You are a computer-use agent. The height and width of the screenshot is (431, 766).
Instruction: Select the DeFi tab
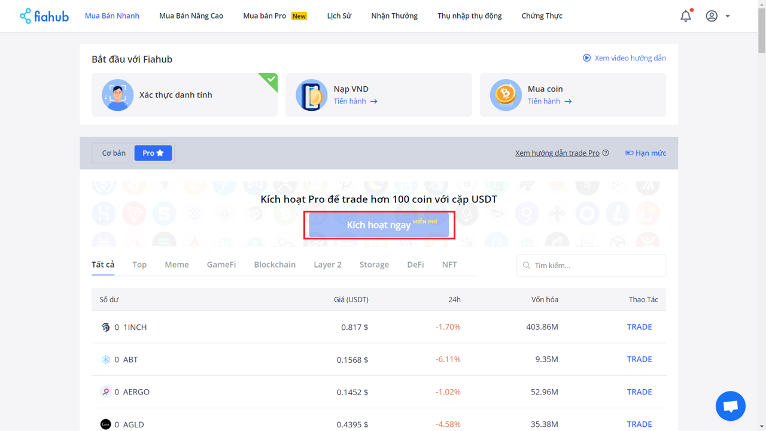coord(415,264)
